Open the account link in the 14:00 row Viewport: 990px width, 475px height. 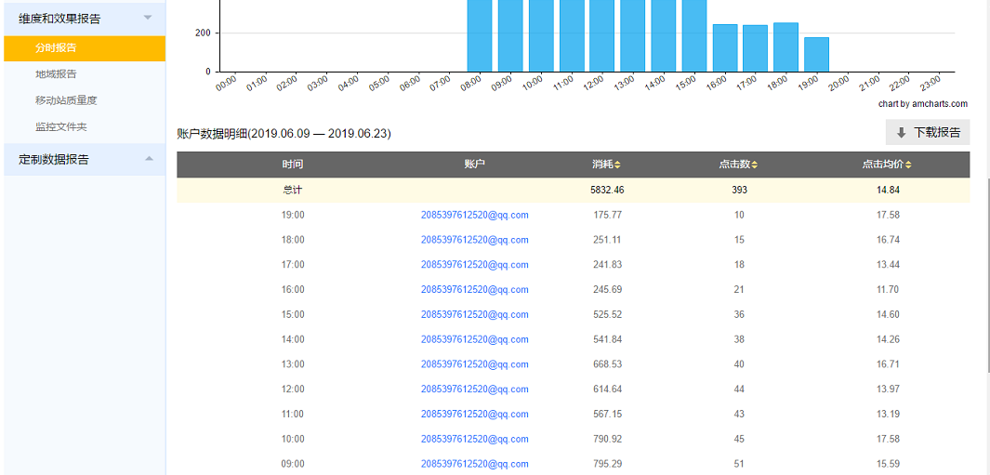tap(475, 339)
